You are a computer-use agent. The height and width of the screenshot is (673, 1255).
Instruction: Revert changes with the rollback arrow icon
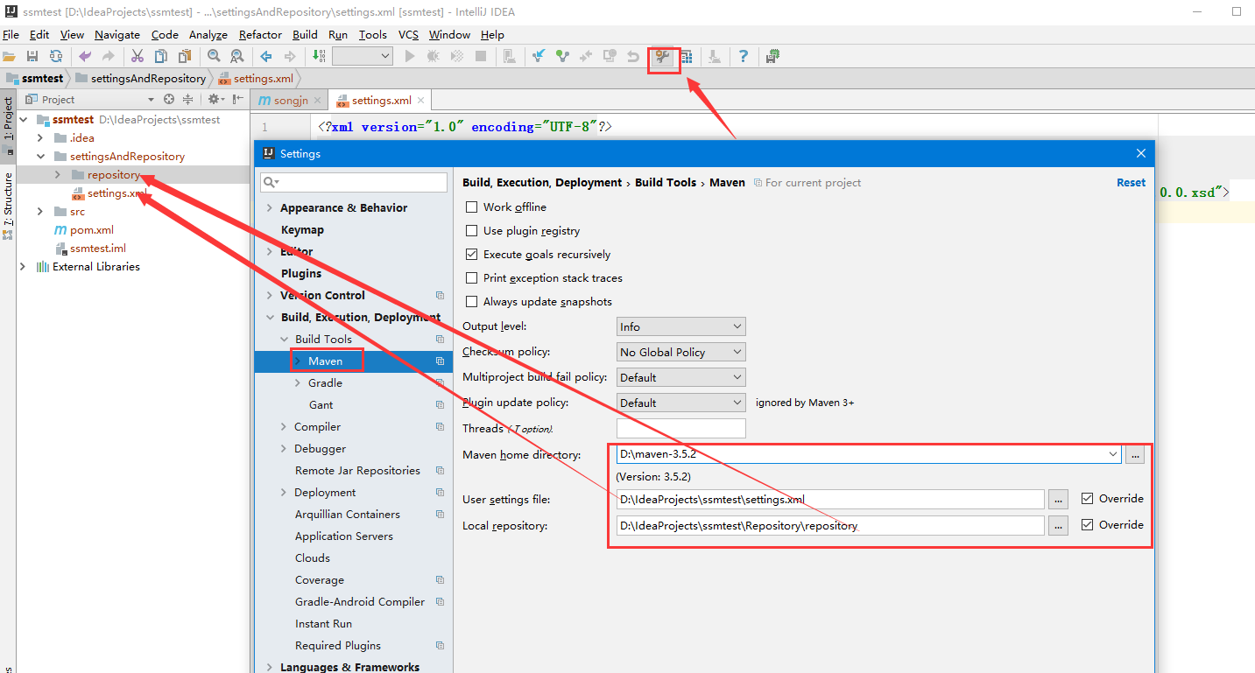(633, 56)
